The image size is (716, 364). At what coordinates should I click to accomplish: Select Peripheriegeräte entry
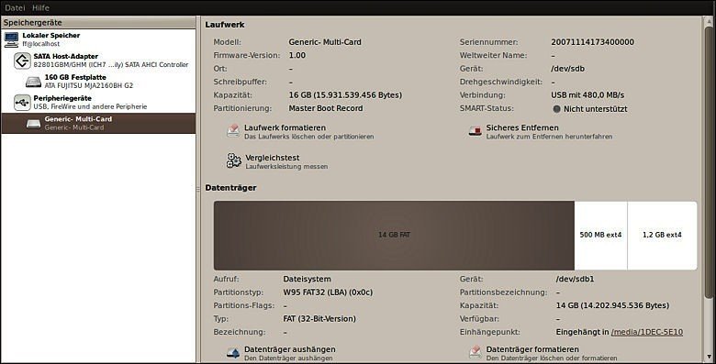(x=98, y=102)
